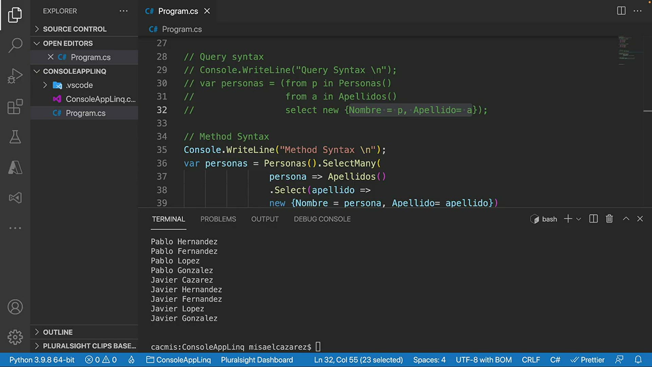Collapse the CONSOLEAPPLINQ folder section
The image size is (652, 367).
tap(84, 71)
